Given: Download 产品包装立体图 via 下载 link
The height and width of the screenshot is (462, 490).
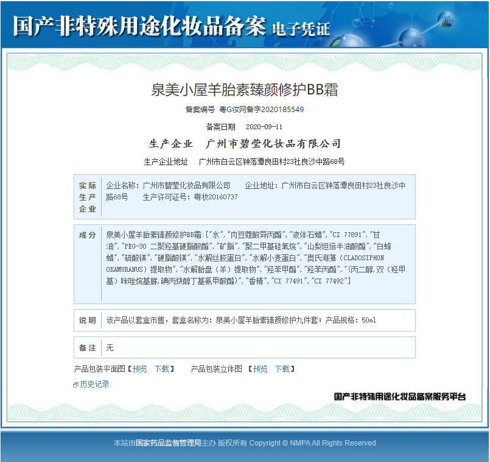Looking at the screenshot, I should point(282,369).
